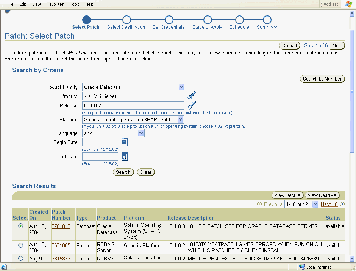The width and height of the screenshot is (356, 271).
Task: Select the already-chosen radio for patch 3761843
Action: 20,226
